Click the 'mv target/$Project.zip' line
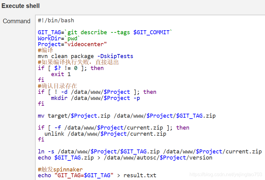 click(127, 116)
